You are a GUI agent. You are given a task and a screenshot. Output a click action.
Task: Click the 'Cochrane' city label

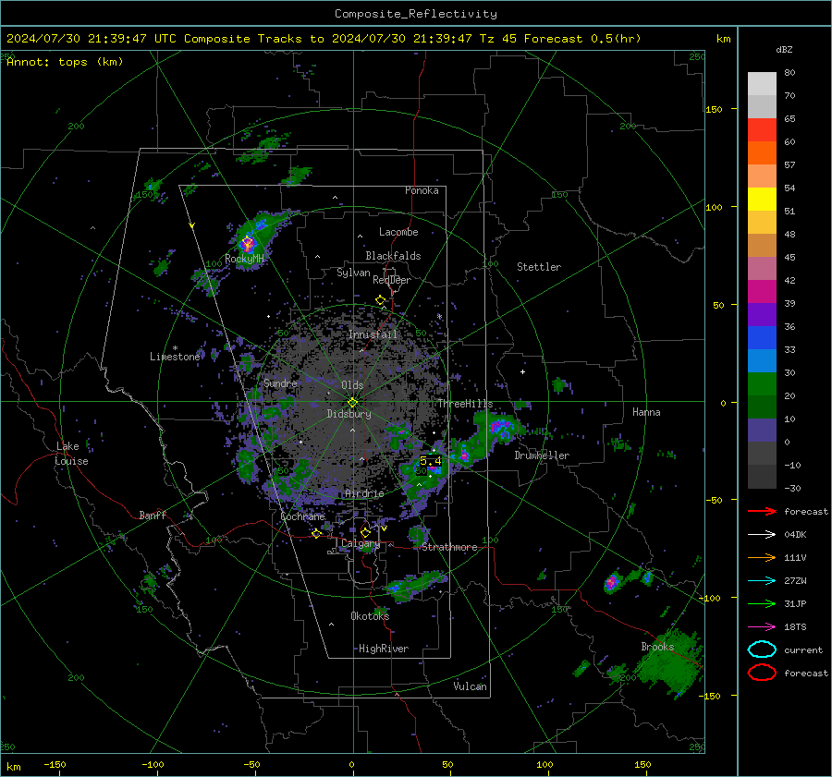pos(302,516)
